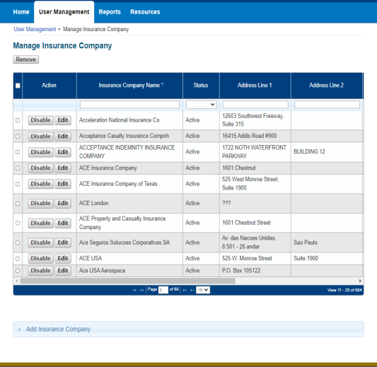Viewport: 377px width, 367px height.
Task: Go to the first page icon
Action: tap(134, 290)
